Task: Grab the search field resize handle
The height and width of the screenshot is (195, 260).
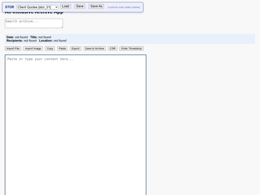Action: pos(62,27)
